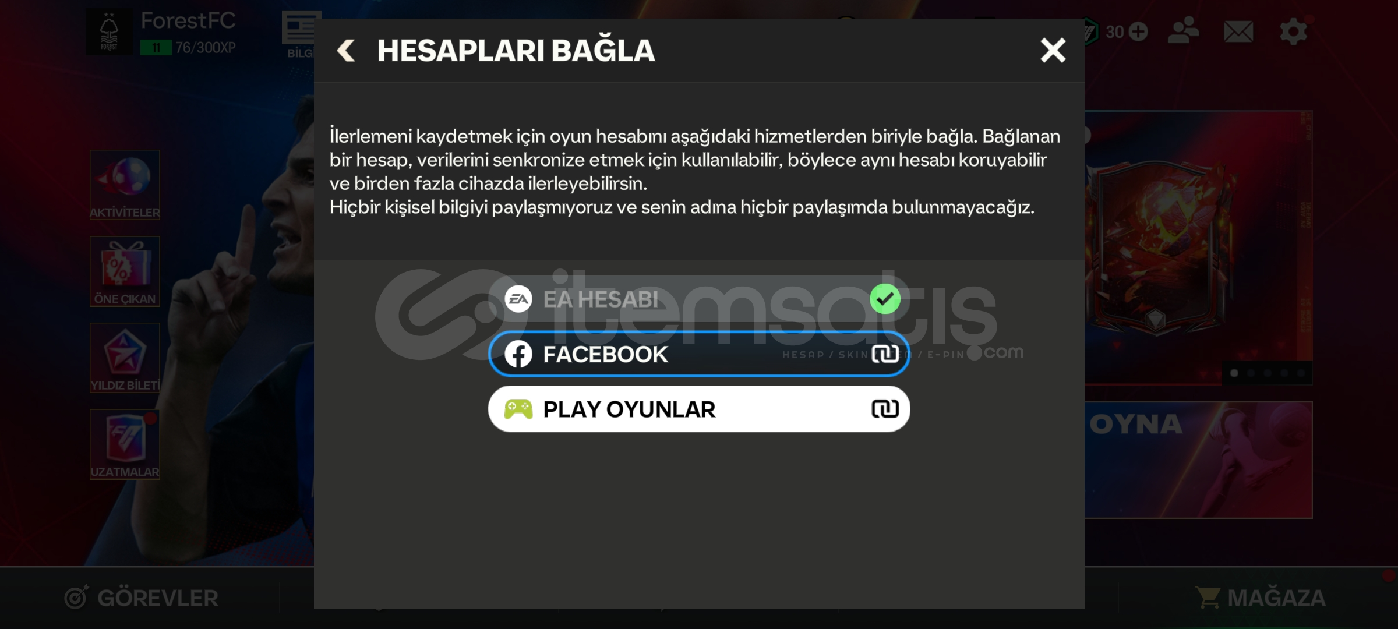
Task: Link the PLAY OYUNLAR account
Action: (x=699, y=409)
